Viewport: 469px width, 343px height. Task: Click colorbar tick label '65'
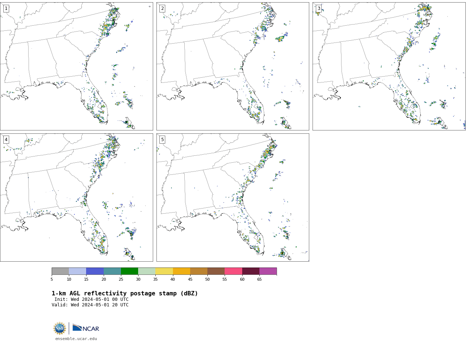click(259, 280)
